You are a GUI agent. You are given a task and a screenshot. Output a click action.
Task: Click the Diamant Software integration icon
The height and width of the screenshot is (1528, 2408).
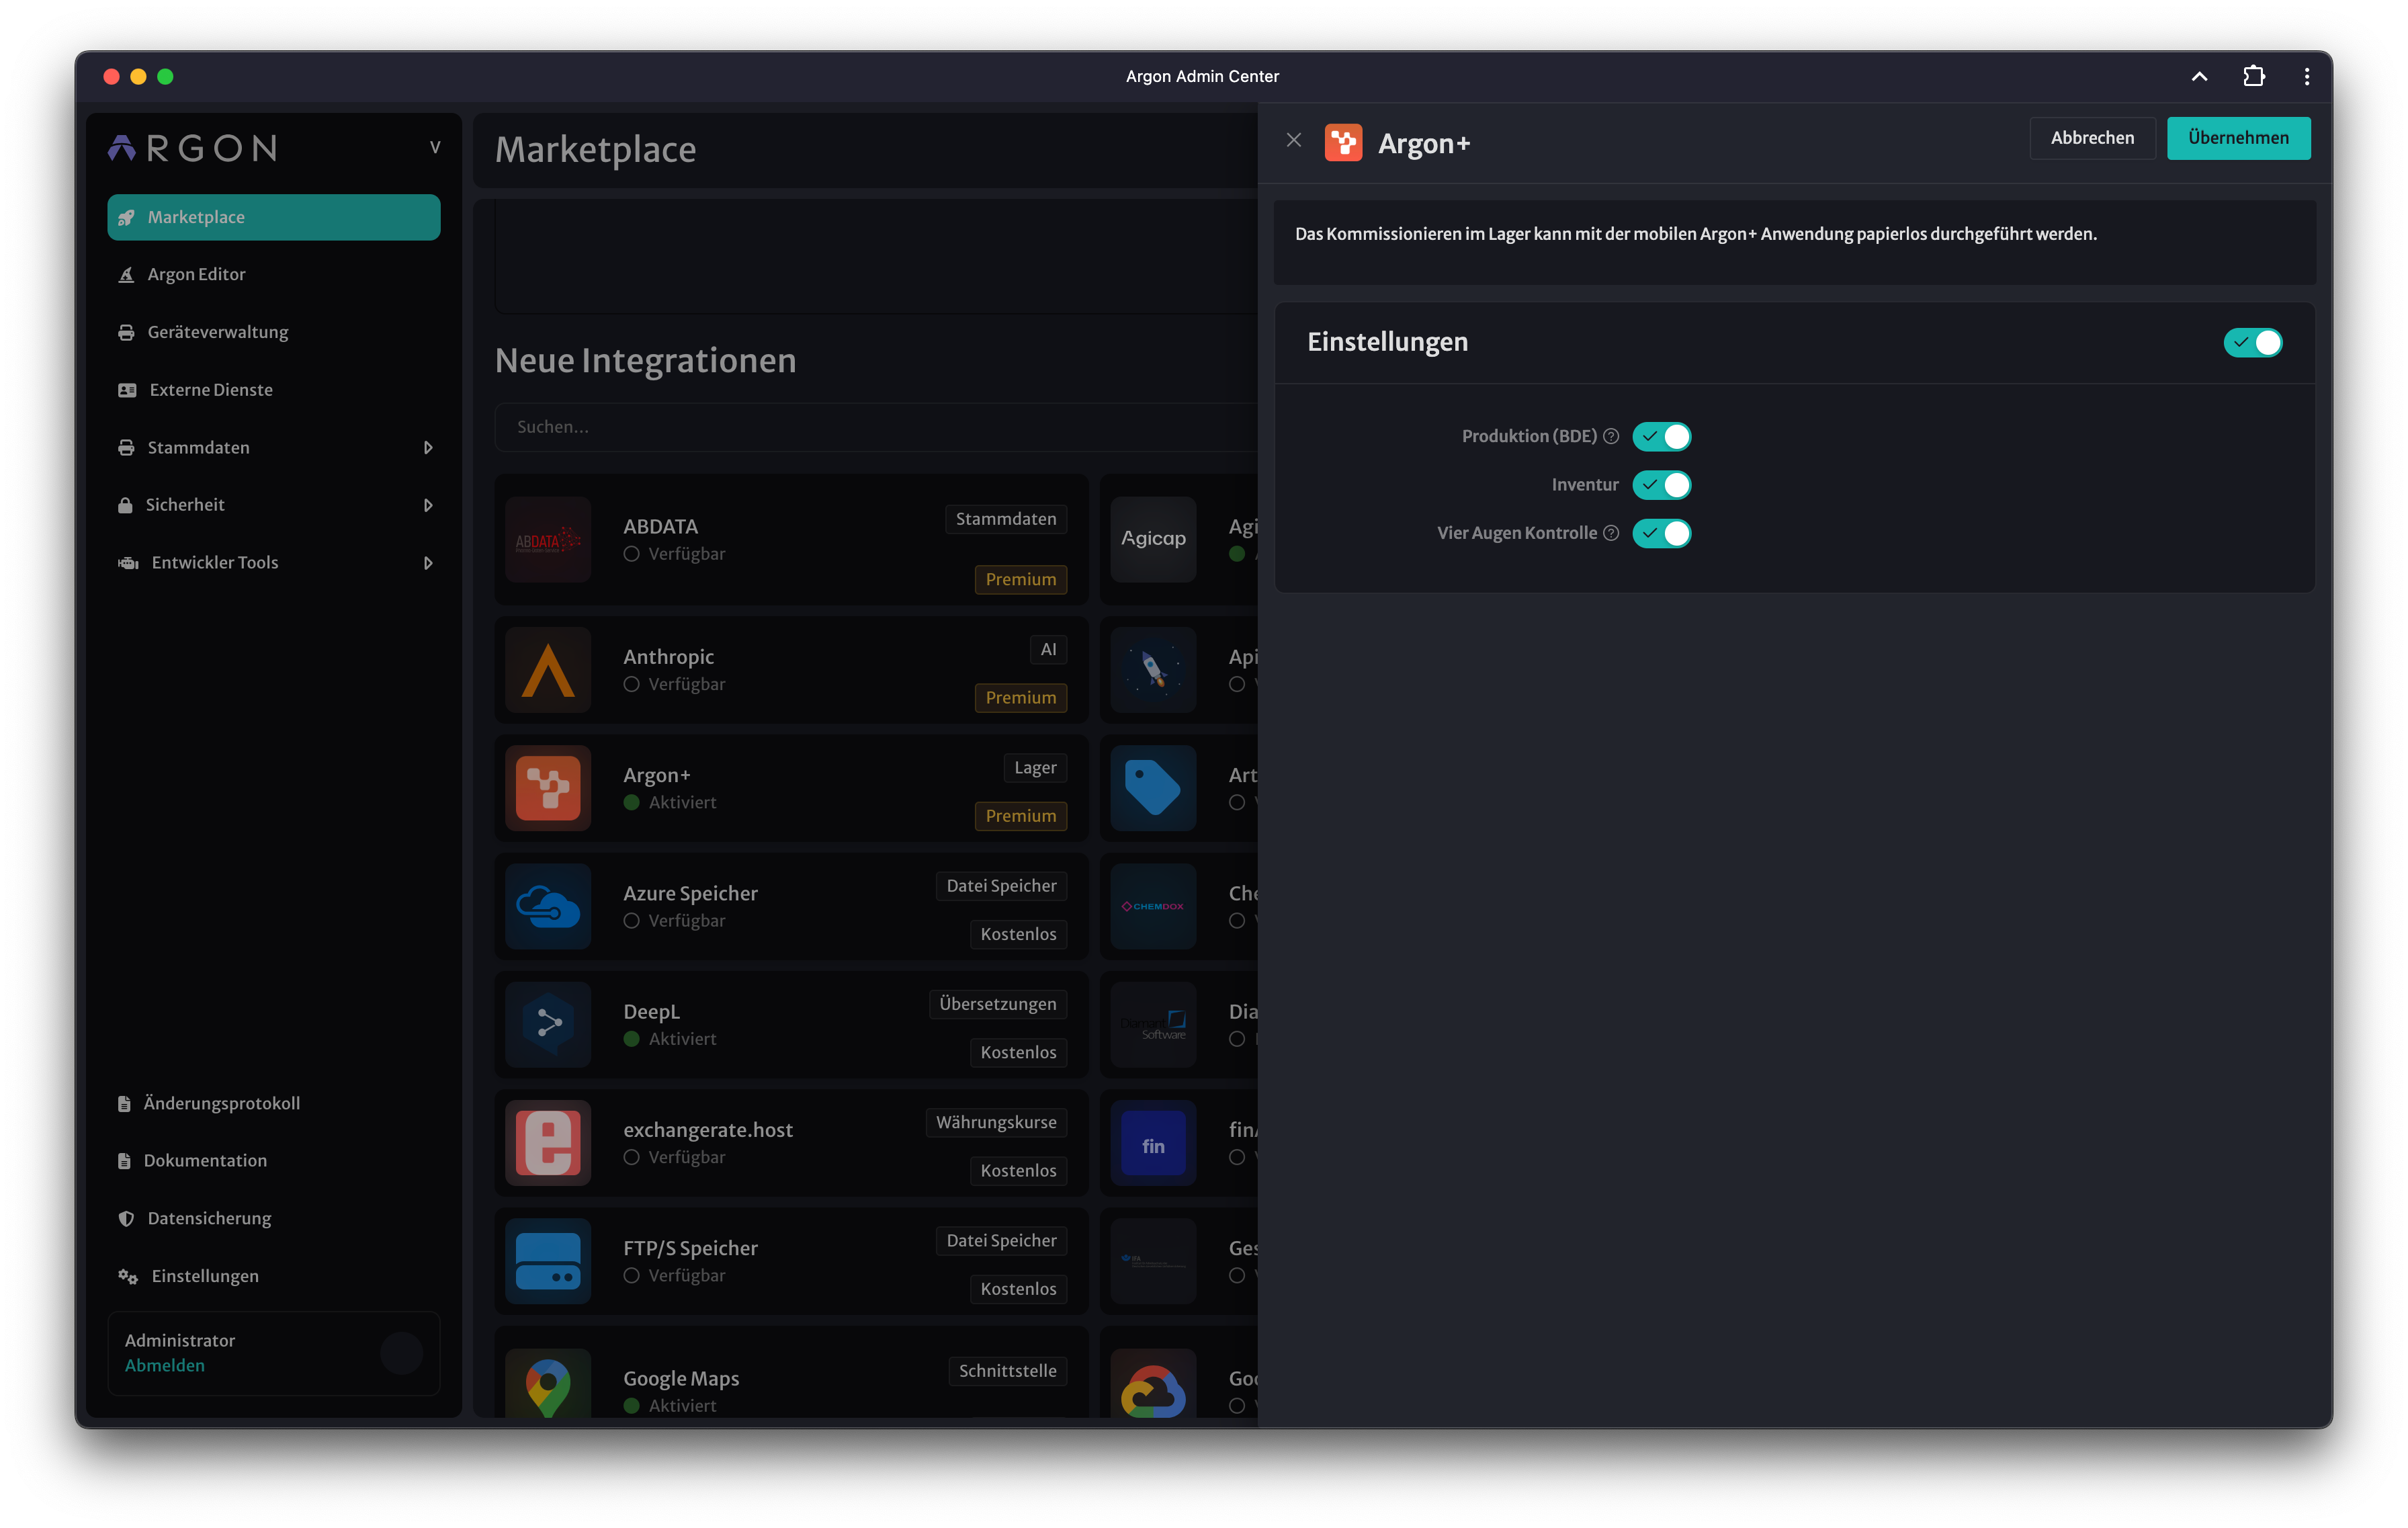[1153, 1024]
